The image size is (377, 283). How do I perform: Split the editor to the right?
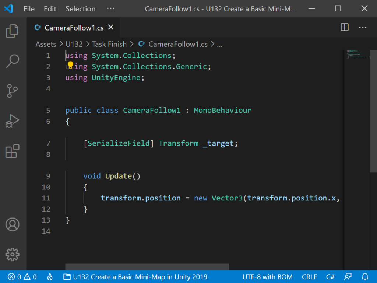coord(344,27)
